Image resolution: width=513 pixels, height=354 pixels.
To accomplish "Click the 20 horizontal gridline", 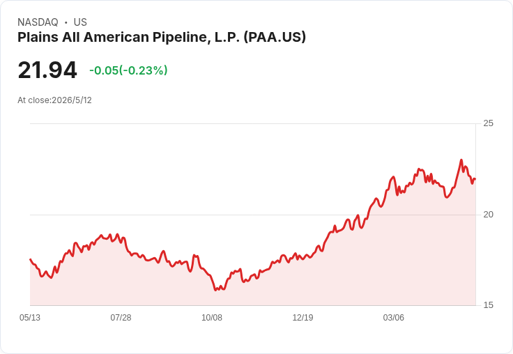I will [252, 215].
